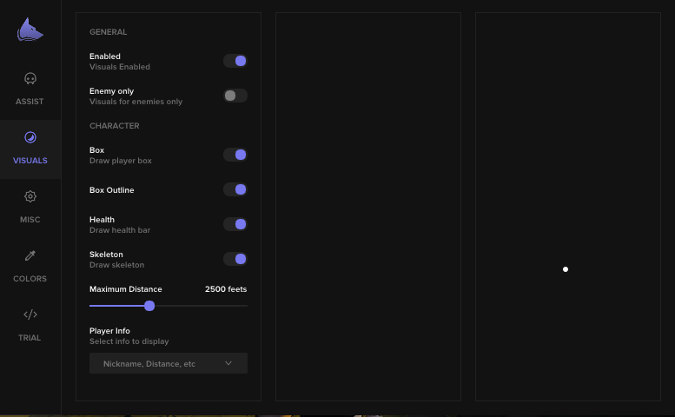675x417 pixels.
Task: Disable the Visuals Enabled toggle
Action: pyautogui.click(x=235, y=61)
